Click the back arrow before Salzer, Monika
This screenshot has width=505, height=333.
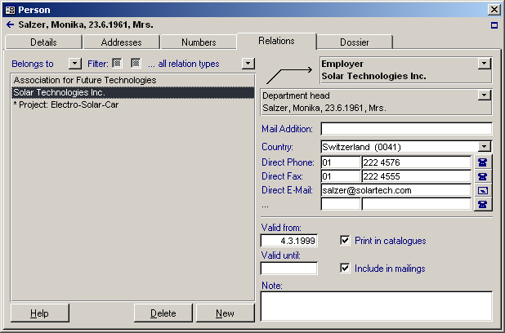[10, 25]
